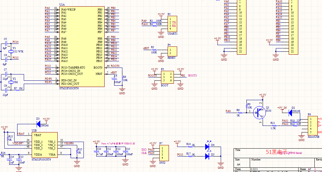
Task: Select the Y1 32.767K crystal
Action: point(11,51)
